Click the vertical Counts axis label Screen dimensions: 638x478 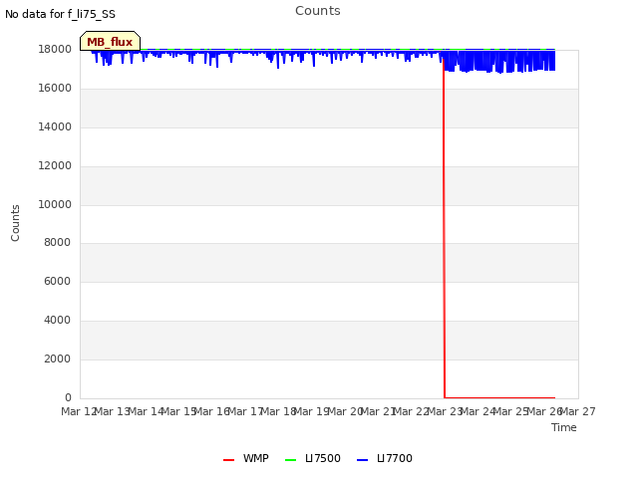(x=15, y=223)
